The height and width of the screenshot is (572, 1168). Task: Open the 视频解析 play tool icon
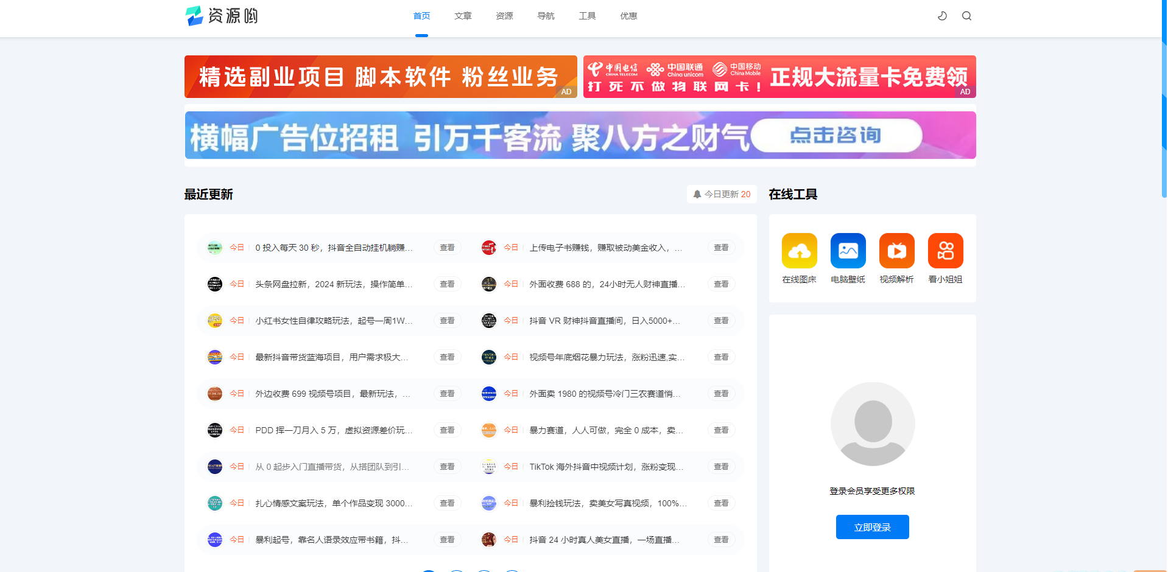896,251
